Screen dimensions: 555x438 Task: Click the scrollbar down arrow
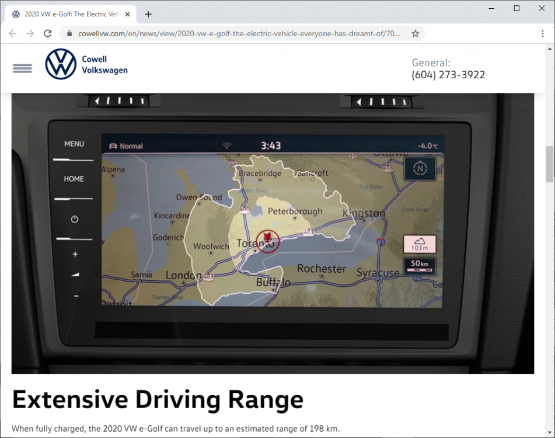tap(549, 433)
